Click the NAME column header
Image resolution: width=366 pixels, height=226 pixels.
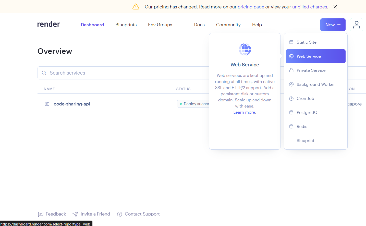tap(49, 89)
